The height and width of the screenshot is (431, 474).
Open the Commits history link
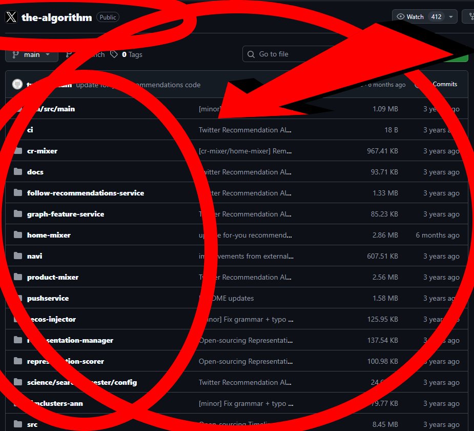[445, 84]
